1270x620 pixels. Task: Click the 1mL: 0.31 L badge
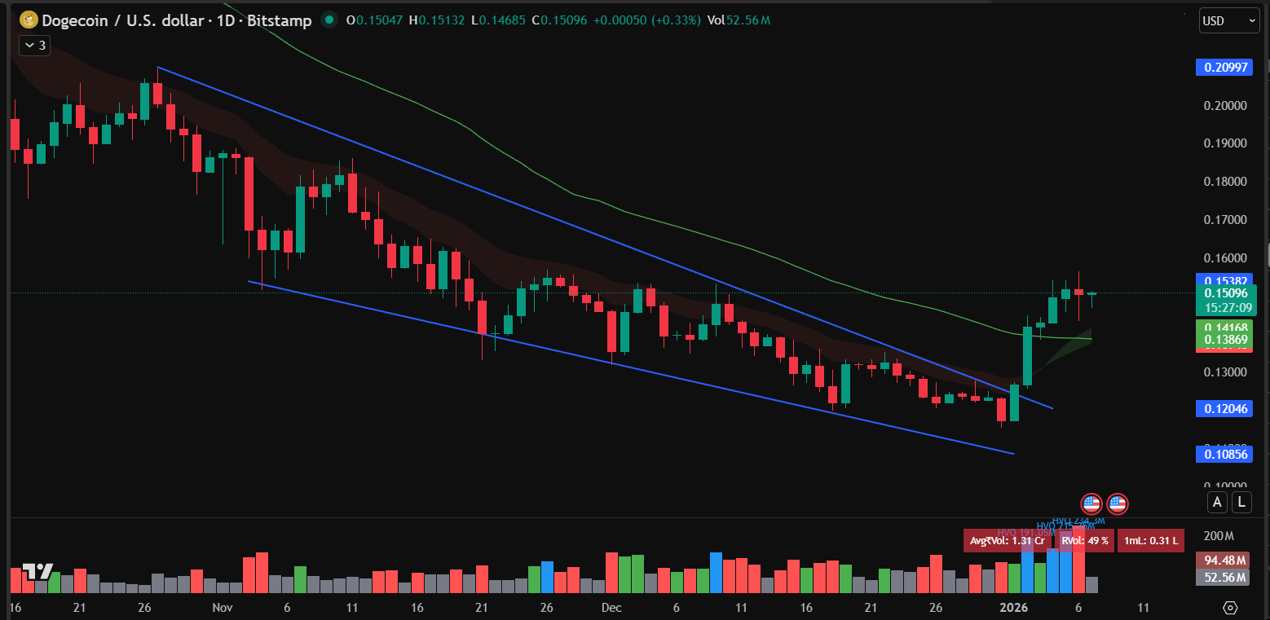(x=1151, y=540)
